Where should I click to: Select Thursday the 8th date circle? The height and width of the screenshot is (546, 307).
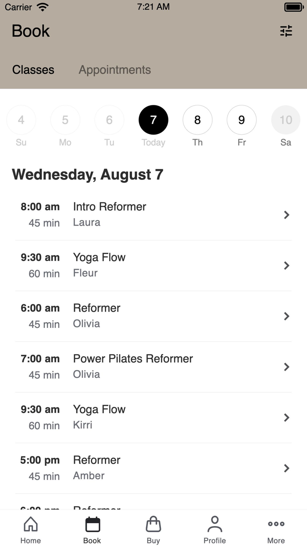[x=197, y=119]
